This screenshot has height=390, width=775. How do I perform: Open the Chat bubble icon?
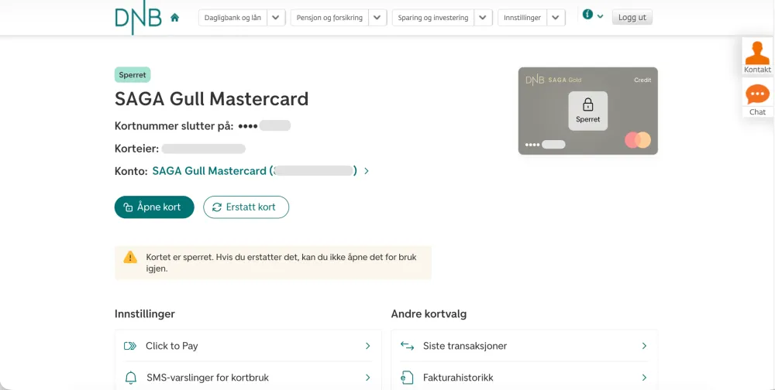click(757, 94)
